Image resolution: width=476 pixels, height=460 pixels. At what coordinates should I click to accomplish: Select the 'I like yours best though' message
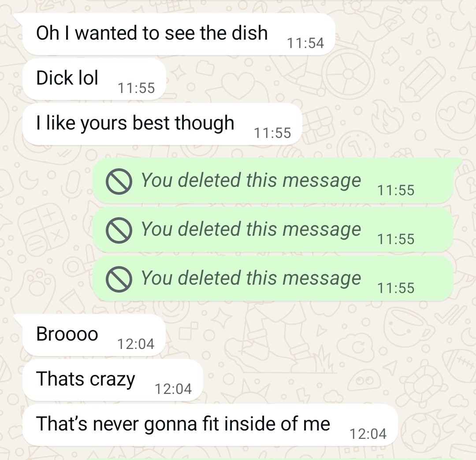tap(162, 124)
